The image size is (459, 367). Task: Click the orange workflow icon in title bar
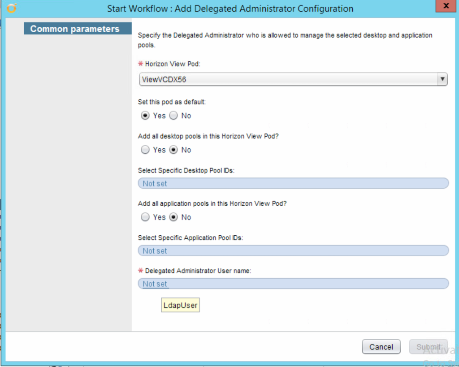[x=11, y=8]
